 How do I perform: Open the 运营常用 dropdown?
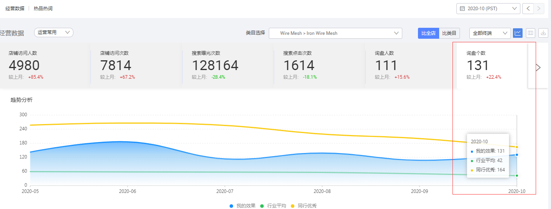point(54,32)
